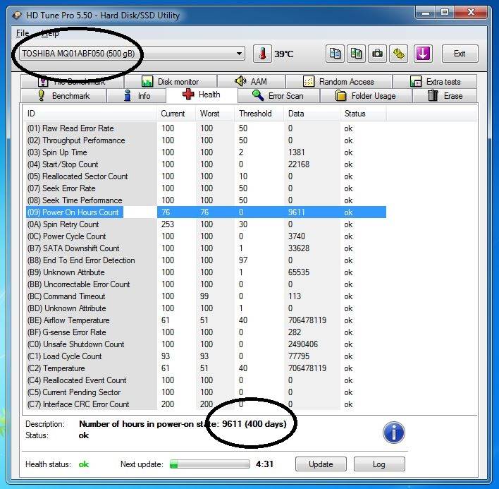
Task: Click the second copy-text toolbar icon
Action: point(356,54)
